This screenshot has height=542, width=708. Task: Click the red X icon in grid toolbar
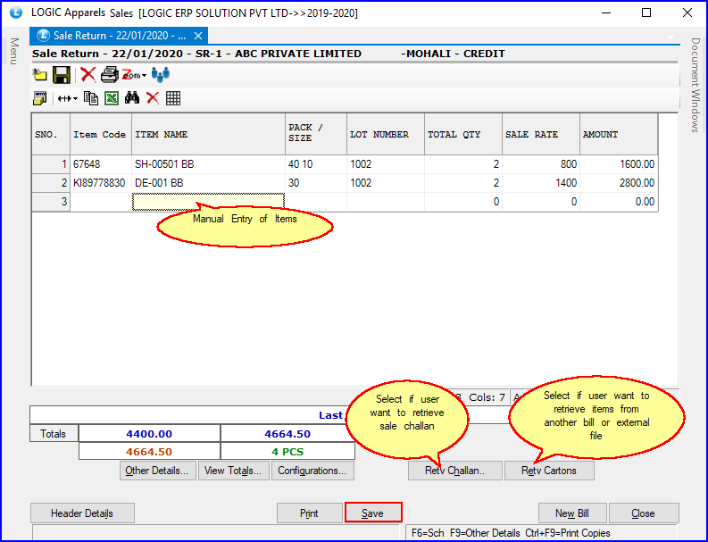pos(153,98)
